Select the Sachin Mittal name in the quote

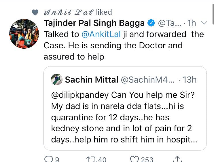click(x=92, y=80)
